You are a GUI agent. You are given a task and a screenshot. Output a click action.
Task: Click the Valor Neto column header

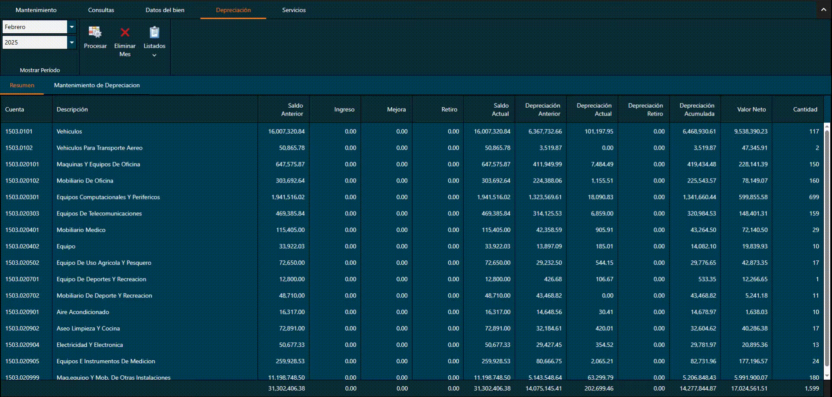tap(746, 109)
